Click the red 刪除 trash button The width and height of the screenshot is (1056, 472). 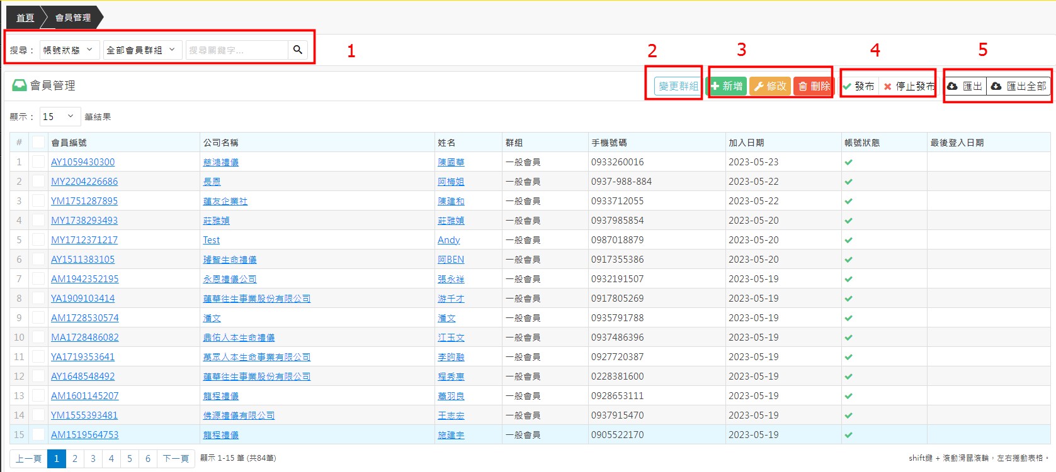(x=814, y=86)
